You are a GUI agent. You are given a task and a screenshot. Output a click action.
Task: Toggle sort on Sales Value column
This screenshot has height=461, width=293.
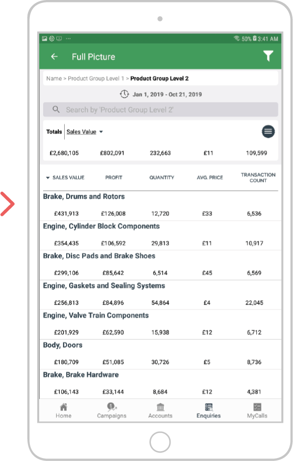65,178
